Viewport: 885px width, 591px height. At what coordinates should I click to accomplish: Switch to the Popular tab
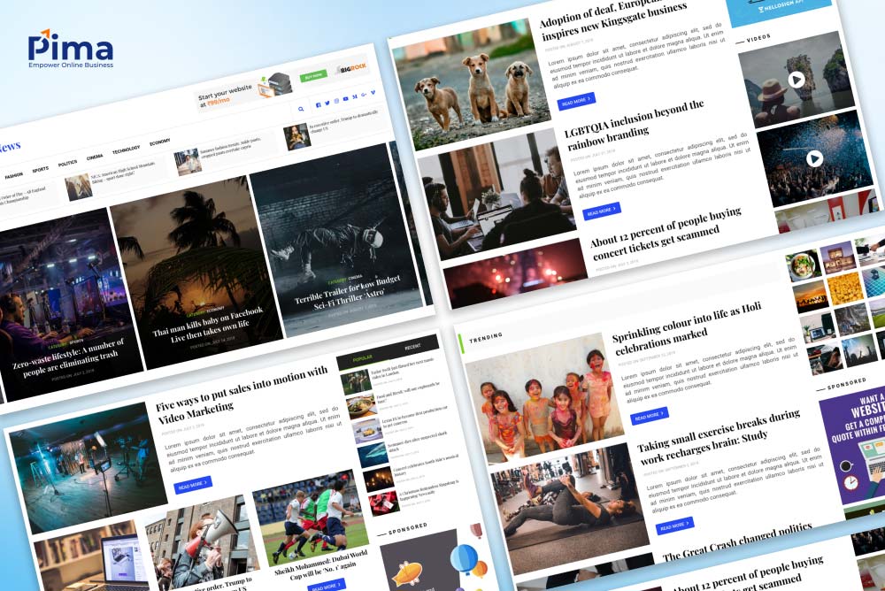(363, 359)
